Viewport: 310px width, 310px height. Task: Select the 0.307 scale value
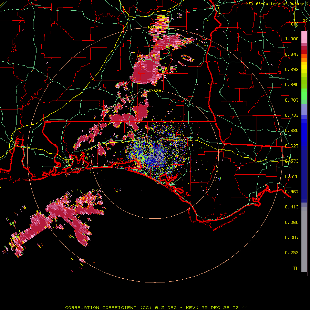point(292,238)
